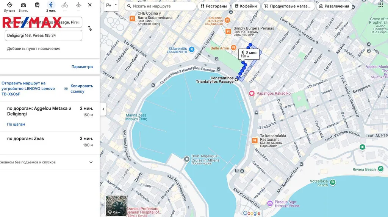The width and height of the screenshot is (388, 217).
Task: Open the Belle Amie restaurant marker
Action: (x=234, y=48)
